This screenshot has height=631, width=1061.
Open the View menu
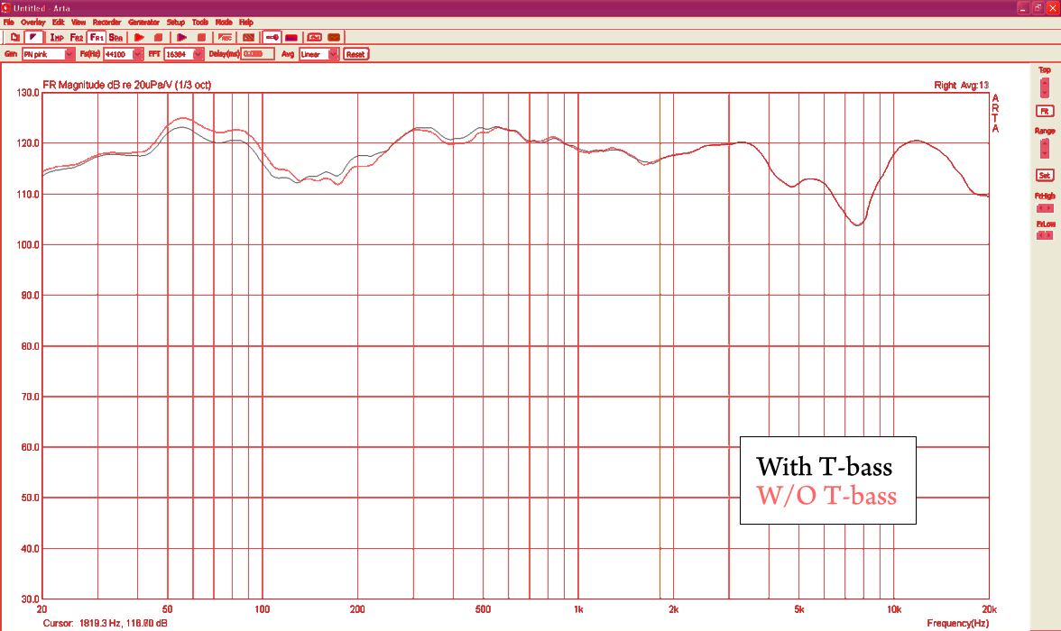(x=78, y=23)
